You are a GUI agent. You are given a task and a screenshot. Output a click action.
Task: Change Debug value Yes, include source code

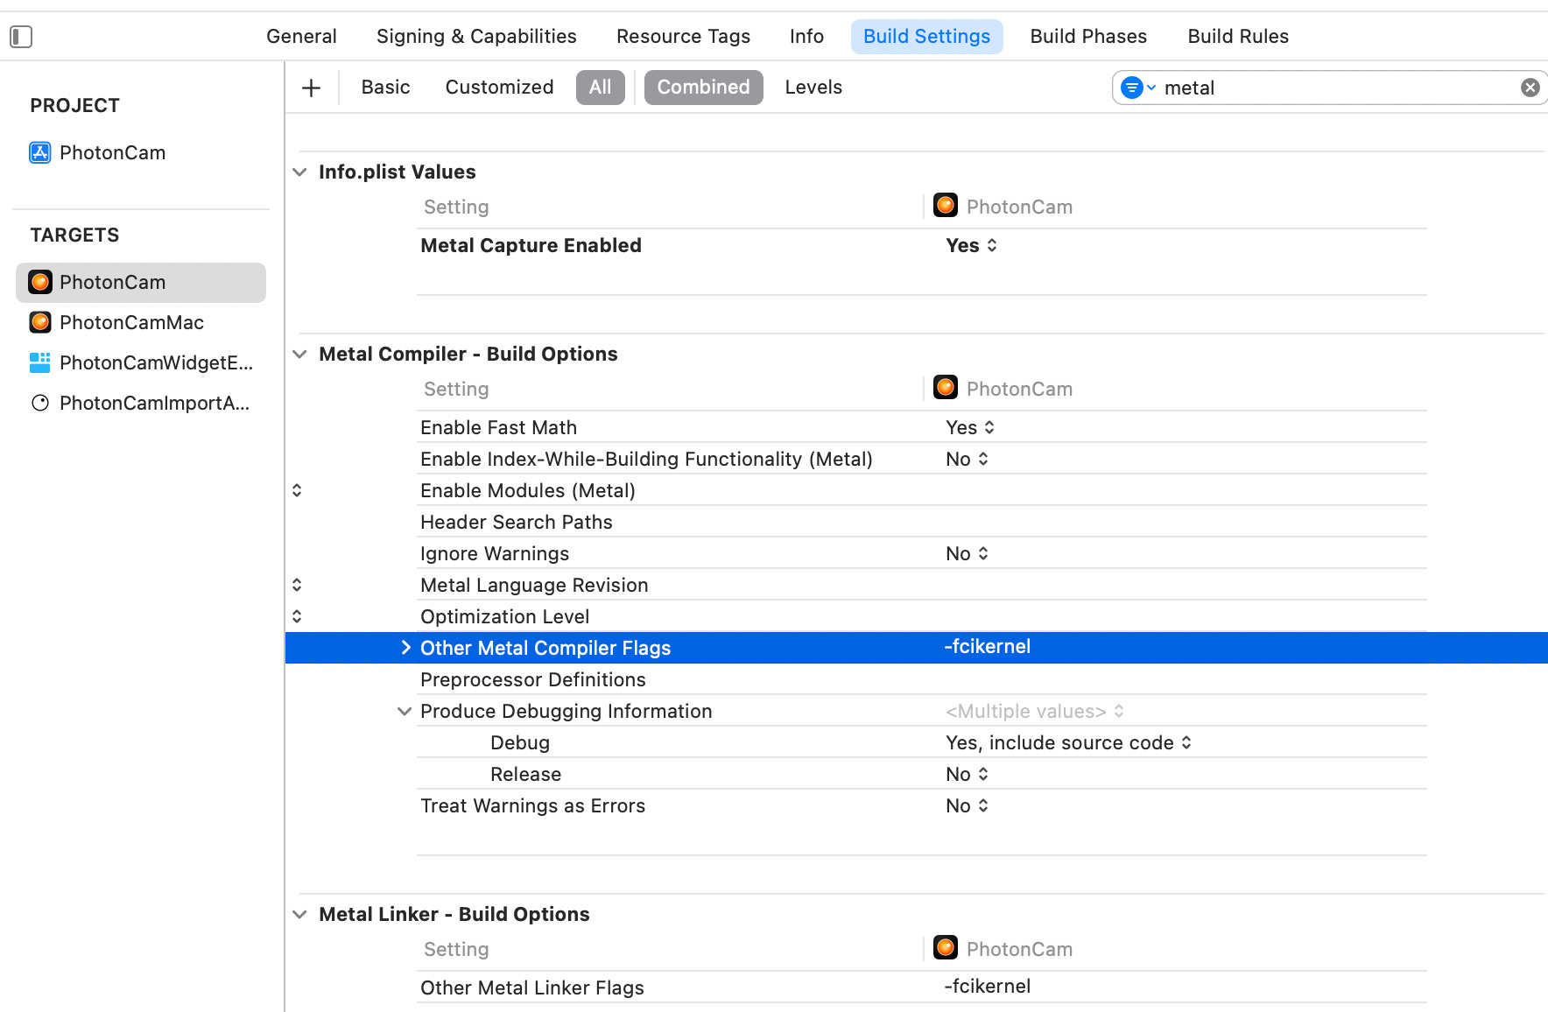(x=1068, y=743)
